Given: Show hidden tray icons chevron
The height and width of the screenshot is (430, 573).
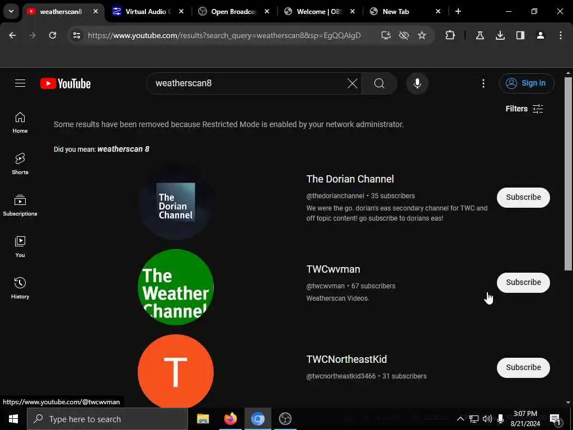Looking at the screenshot, I should pos(461,419).
